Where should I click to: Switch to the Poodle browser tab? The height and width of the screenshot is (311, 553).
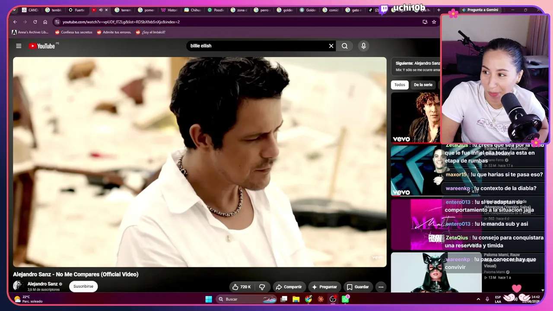[x=216, y=10]
